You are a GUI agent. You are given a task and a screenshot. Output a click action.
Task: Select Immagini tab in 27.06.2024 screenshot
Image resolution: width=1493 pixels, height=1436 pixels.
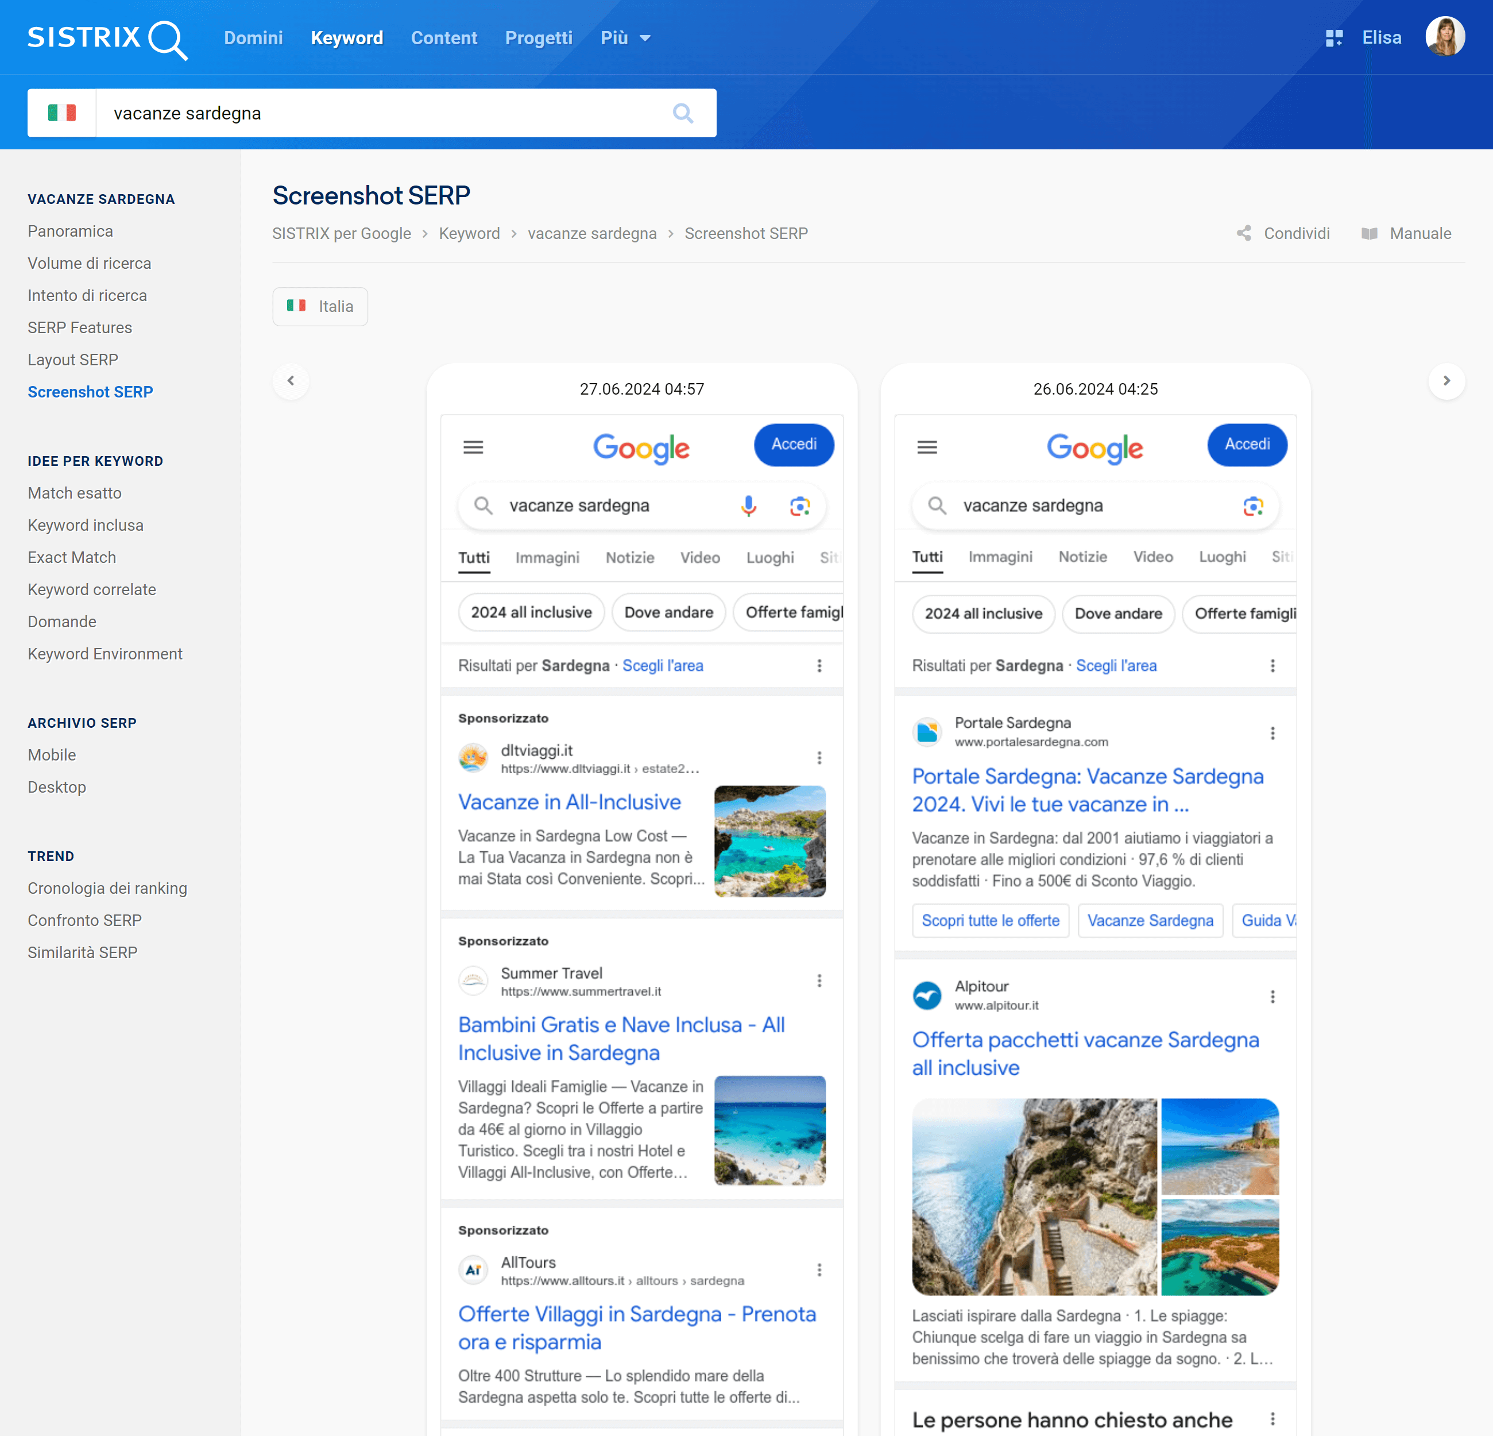[547, 558]
